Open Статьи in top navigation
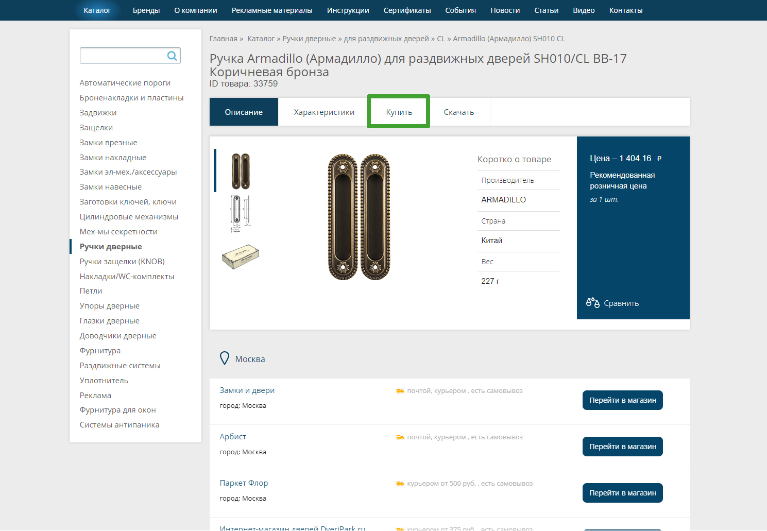The height and width of the screenshot is (531, 767). (x=547, y=10)
